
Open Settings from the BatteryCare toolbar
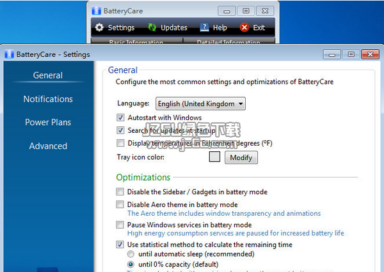pos(115,27)
